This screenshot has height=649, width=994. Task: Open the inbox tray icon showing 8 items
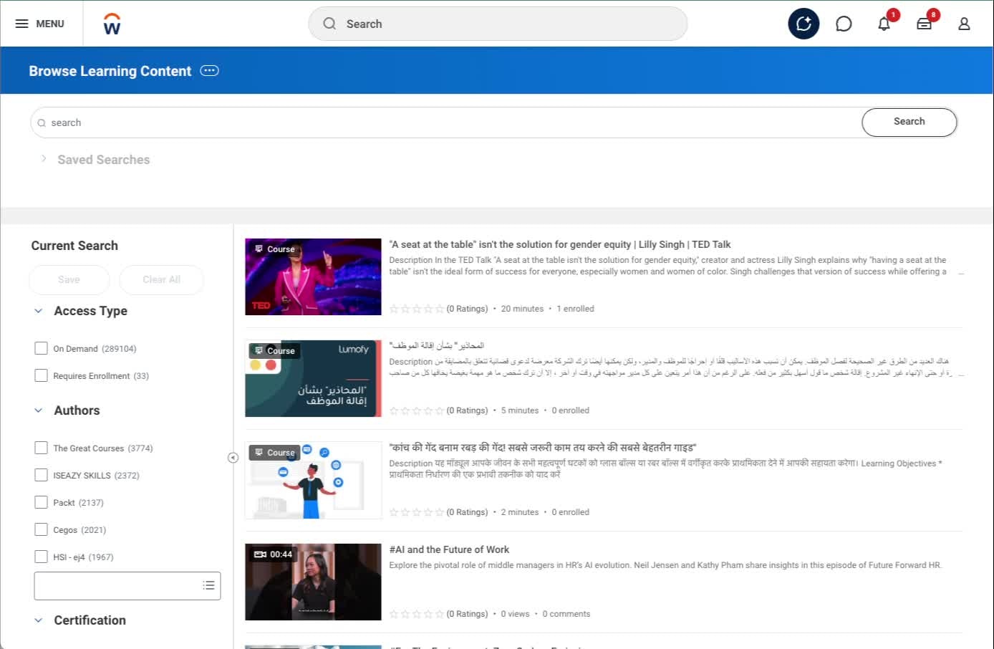tap(924, 24)
